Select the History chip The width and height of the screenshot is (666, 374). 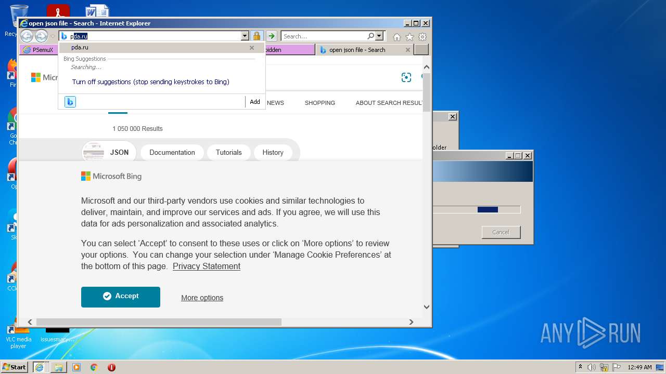point(273,152)
